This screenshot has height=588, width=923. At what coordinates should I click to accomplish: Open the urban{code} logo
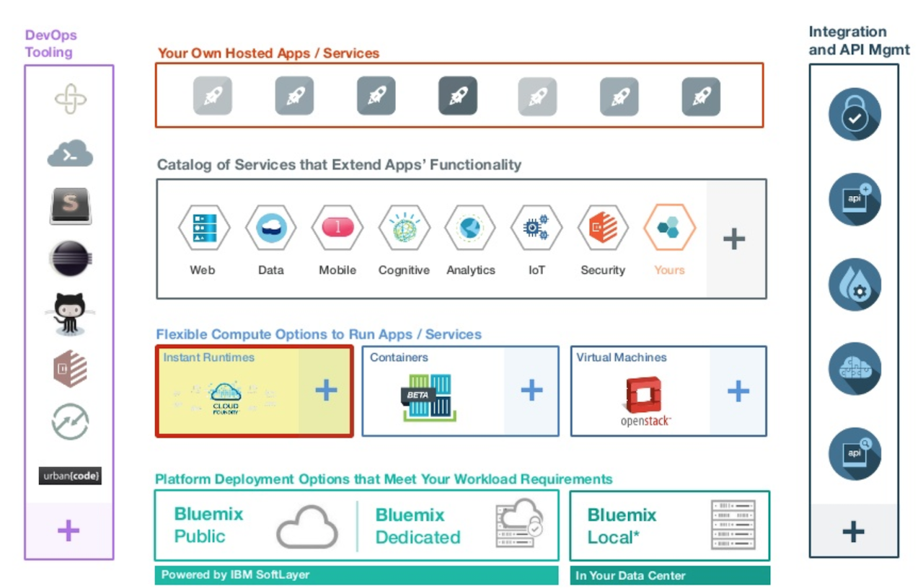coord(70,476)
